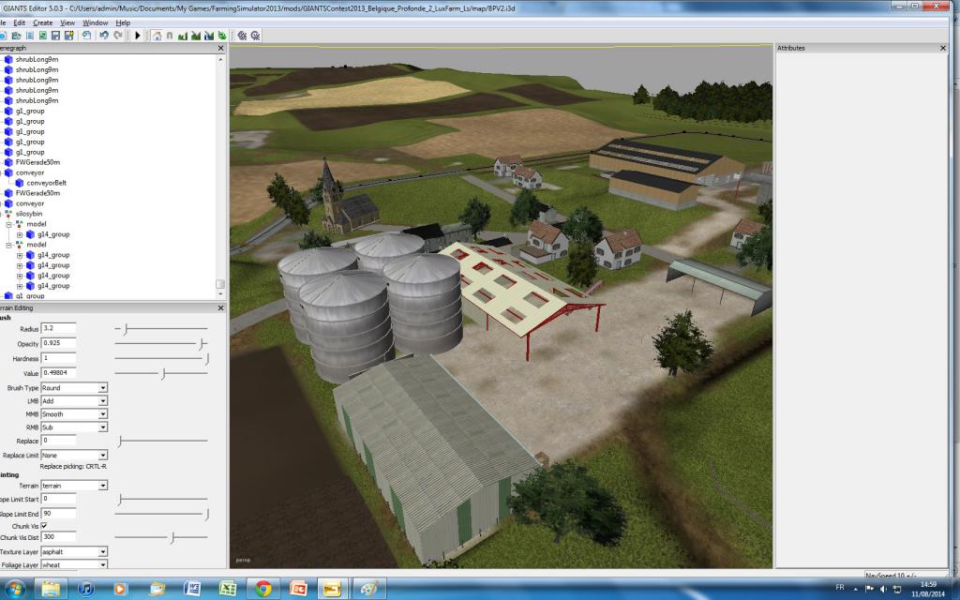
Task: Click the Chunk Vis Dist field showing 300
Action: [58, 537]
